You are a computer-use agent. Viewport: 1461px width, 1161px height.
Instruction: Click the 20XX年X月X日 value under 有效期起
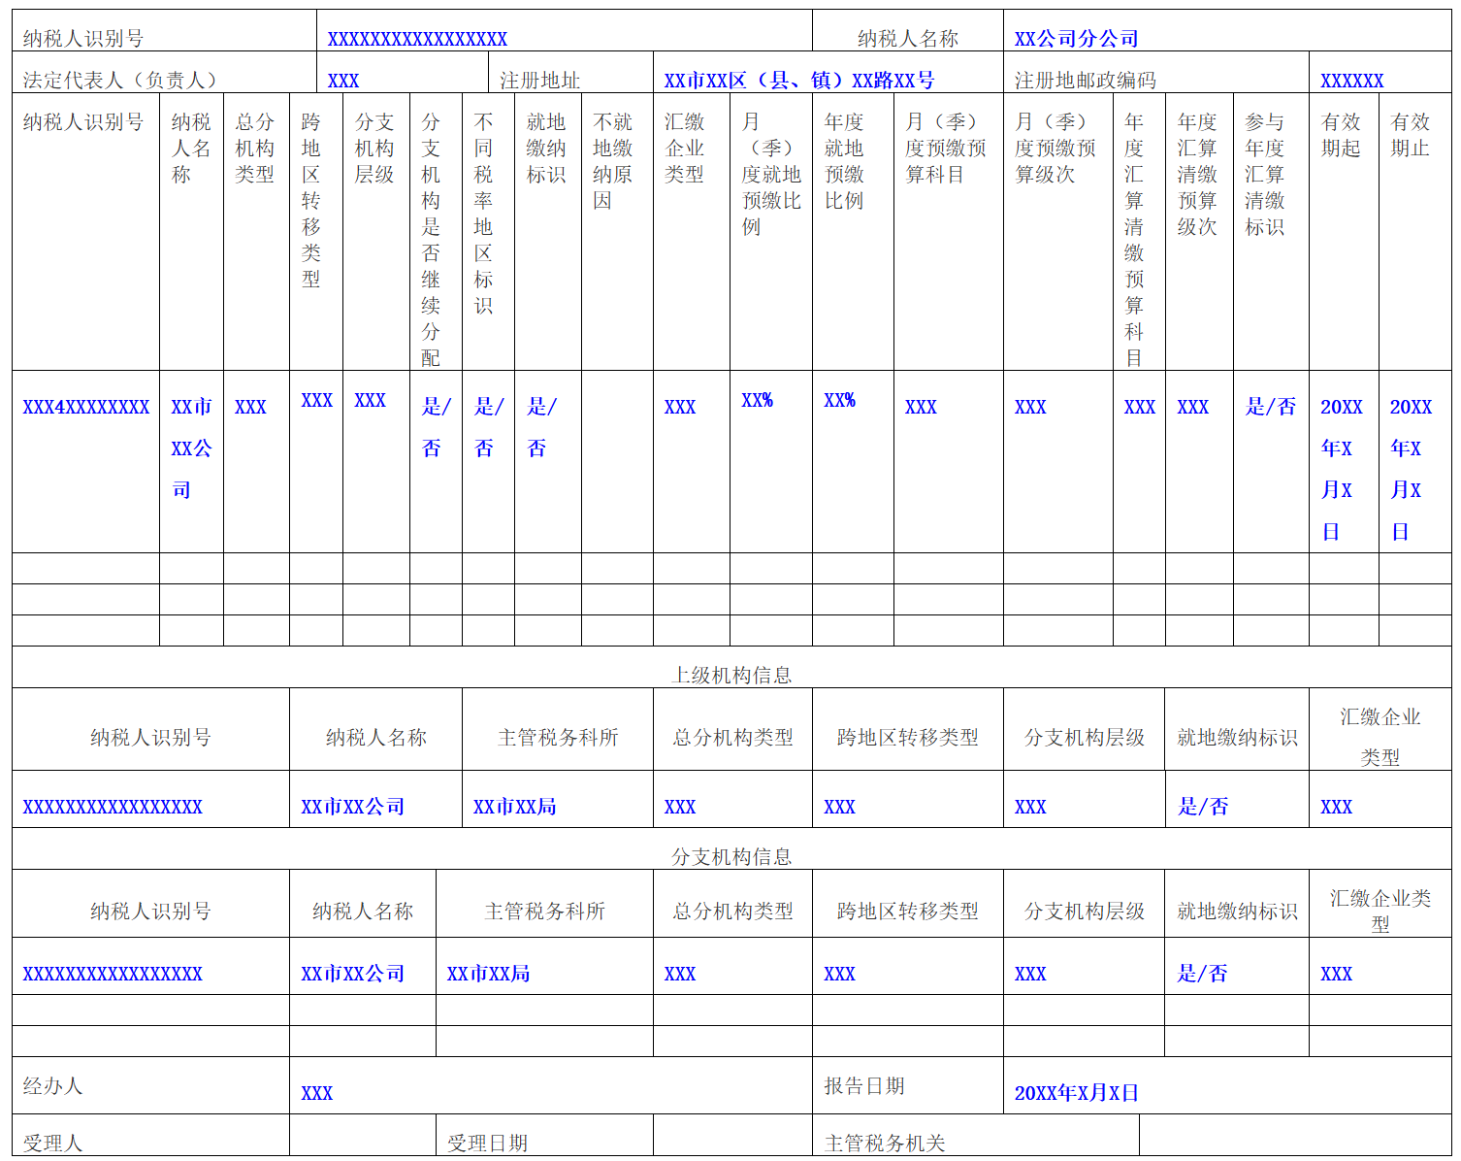pos(1341,469)
